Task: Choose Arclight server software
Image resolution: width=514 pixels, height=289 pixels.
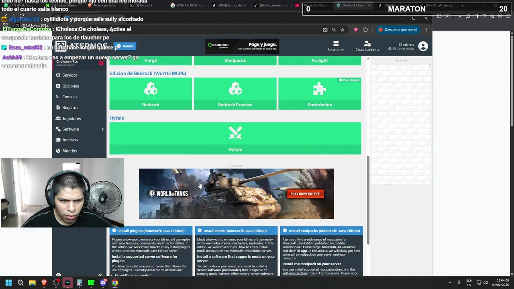Action: point(320,60)
